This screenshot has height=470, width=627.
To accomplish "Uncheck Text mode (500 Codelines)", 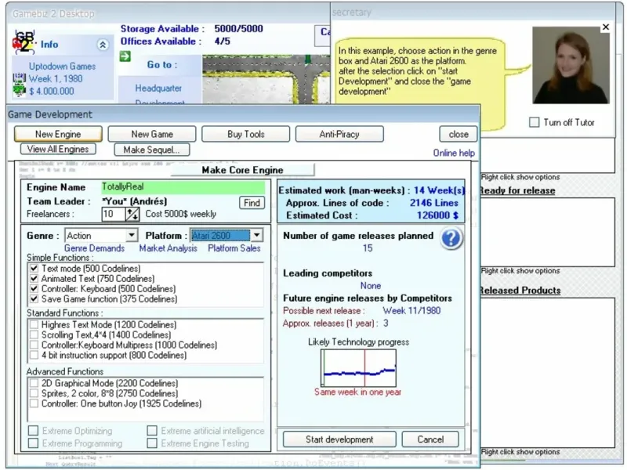I will tap(34, 268).
